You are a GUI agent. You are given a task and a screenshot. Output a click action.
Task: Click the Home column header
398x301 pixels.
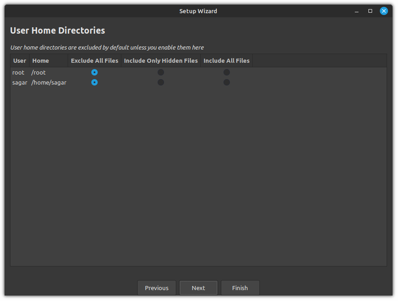pos(49,61)
